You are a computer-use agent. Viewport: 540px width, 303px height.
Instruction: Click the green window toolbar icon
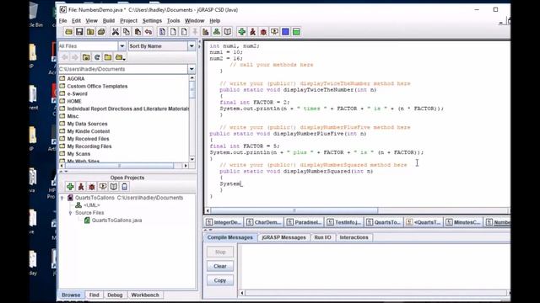pos(296,32)
